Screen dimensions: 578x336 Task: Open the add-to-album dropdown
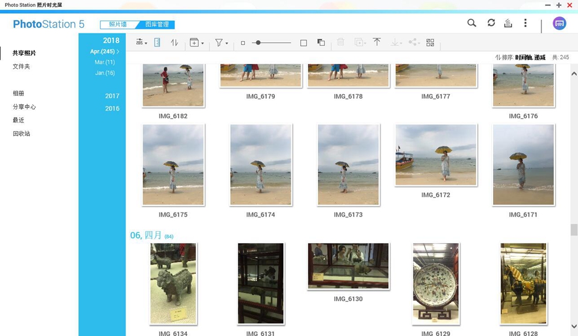pos(196,42)
